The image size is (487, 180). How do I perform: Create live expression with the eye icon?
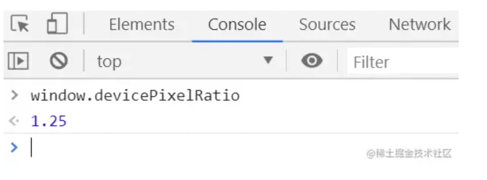(x=312, y=60)
